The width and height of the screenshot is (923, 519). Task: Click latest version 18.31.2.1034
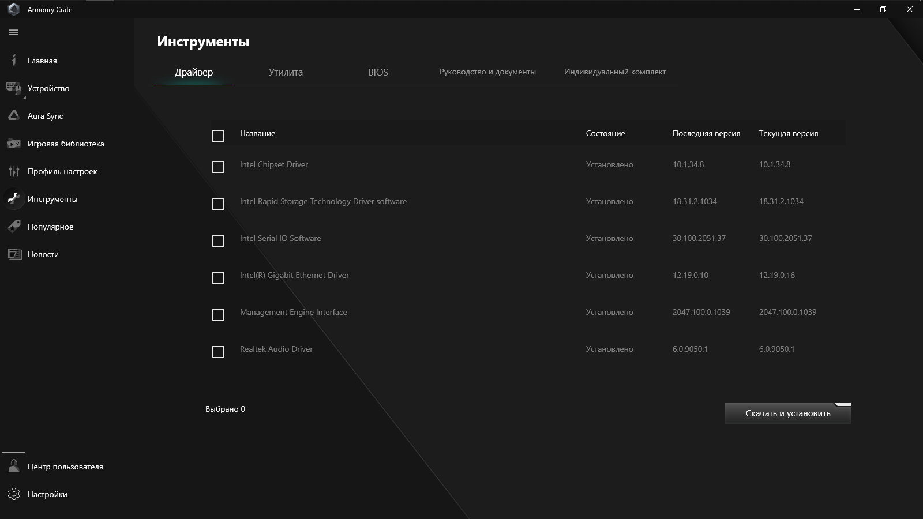coord(695,201)
